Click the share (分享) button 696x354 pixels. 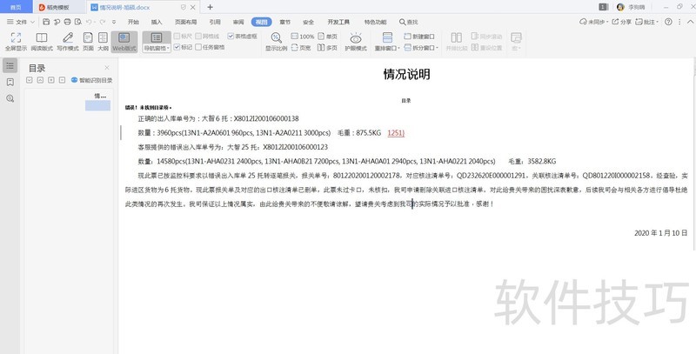point(621,21)
